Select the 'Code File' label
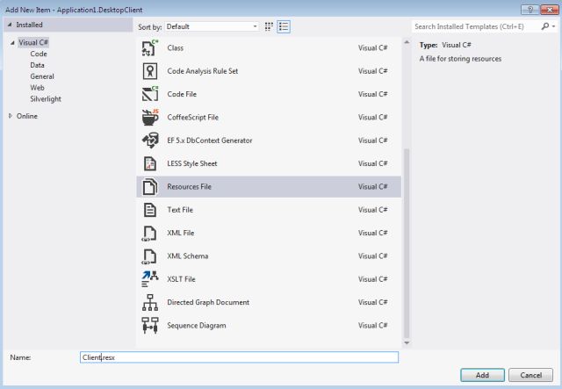 point(182,94)
